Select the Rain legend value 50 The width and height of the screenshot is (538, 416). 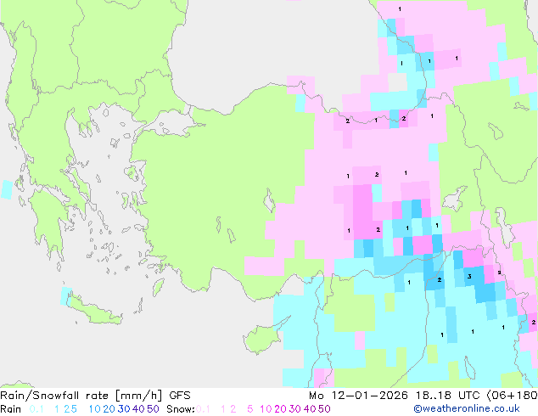pos(153,409)
